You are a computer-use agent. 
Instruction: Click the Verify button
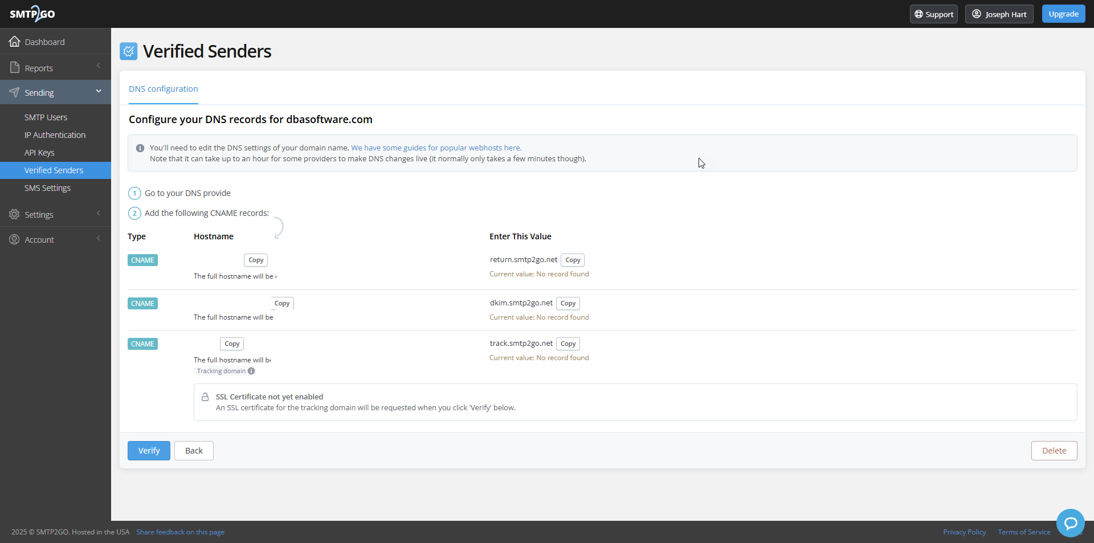[x=149, y=451]
